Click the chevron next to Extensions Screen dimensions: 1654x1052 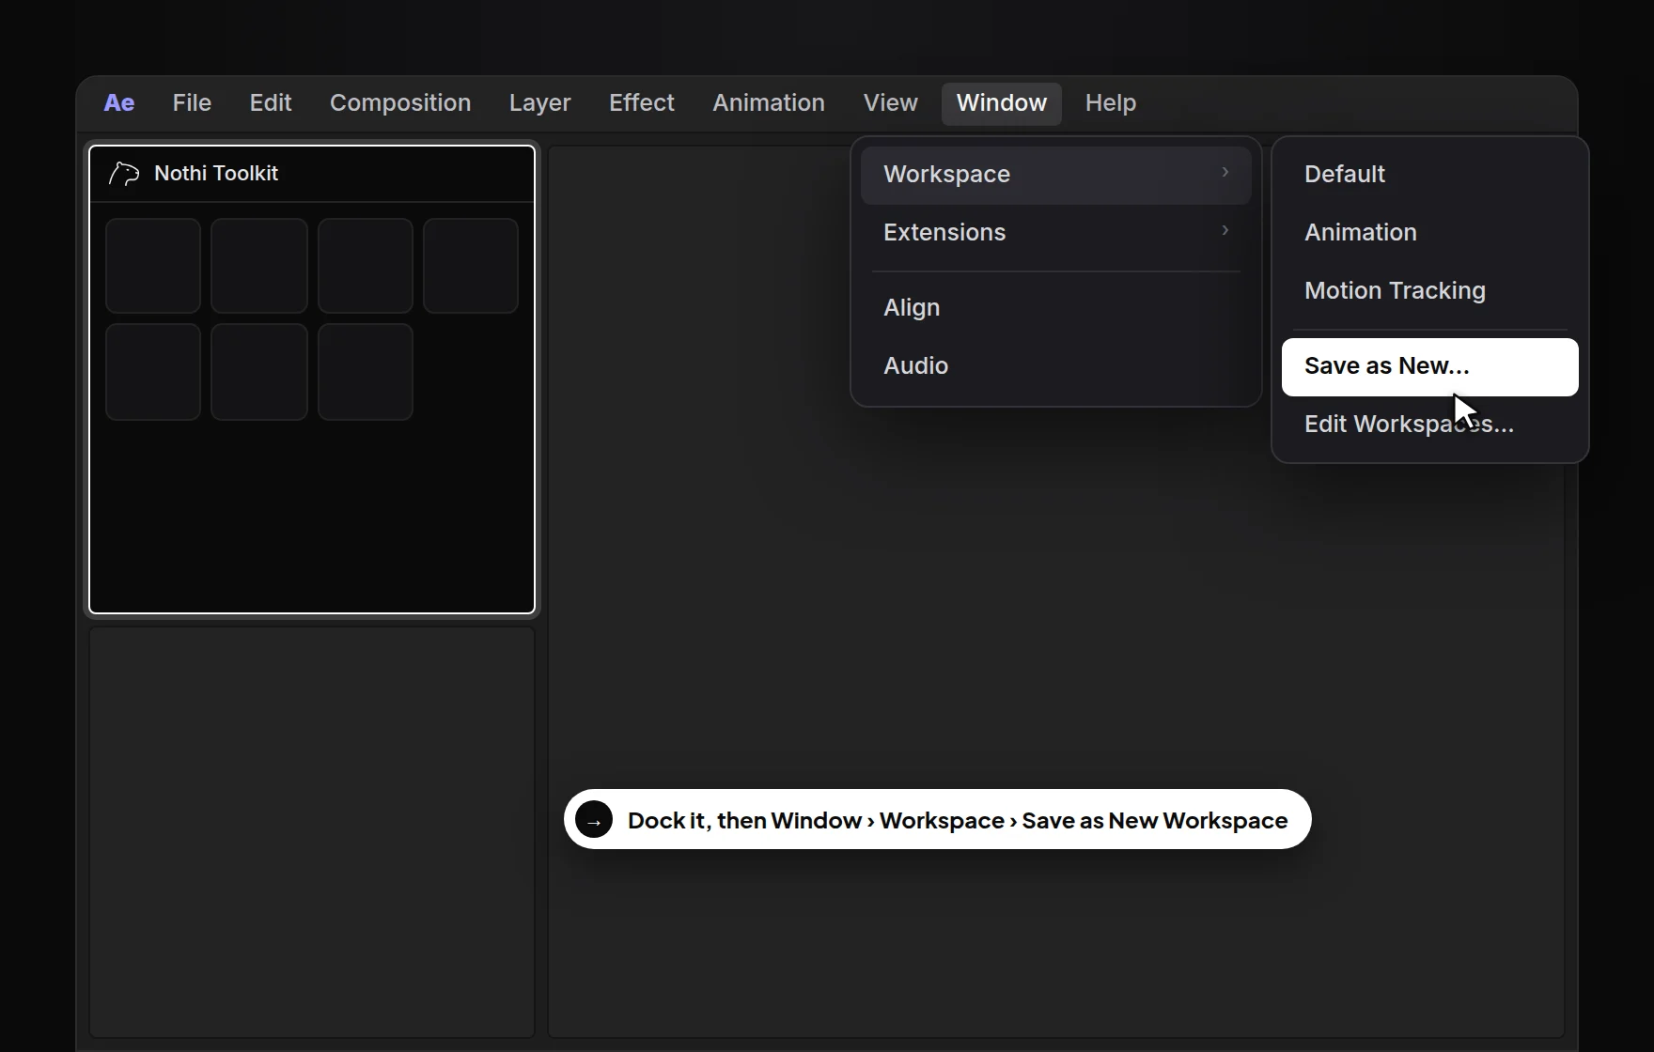tap(1225, 230)
